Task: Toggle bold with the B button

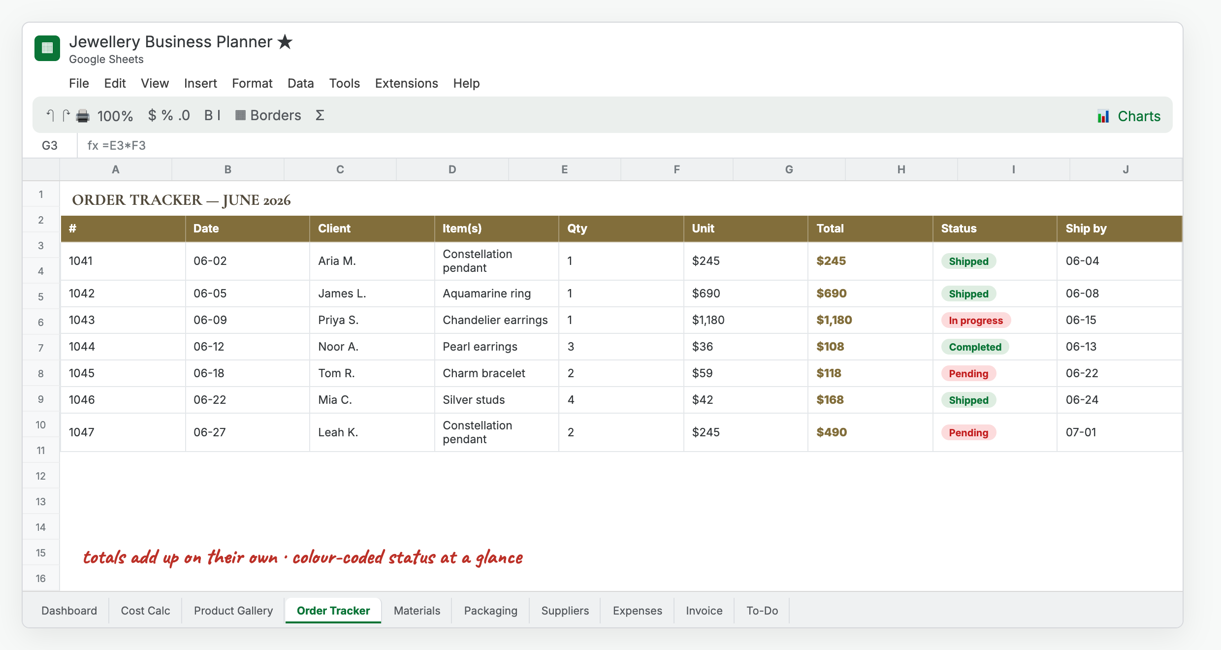Action: pos(208,115)
